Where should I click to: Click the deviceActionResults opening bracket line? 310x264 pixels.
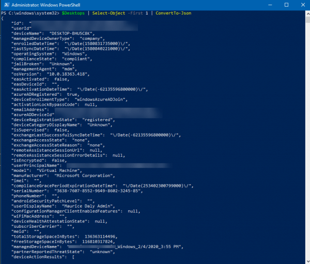73,257
